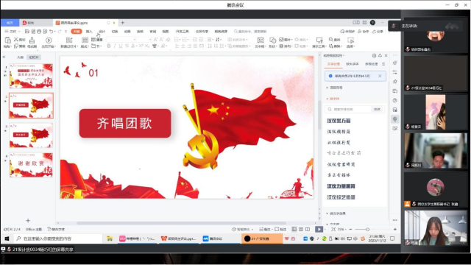The image size is (471, 265).
Task: Click the taskbar search box
Action: (x=57, y=239)
